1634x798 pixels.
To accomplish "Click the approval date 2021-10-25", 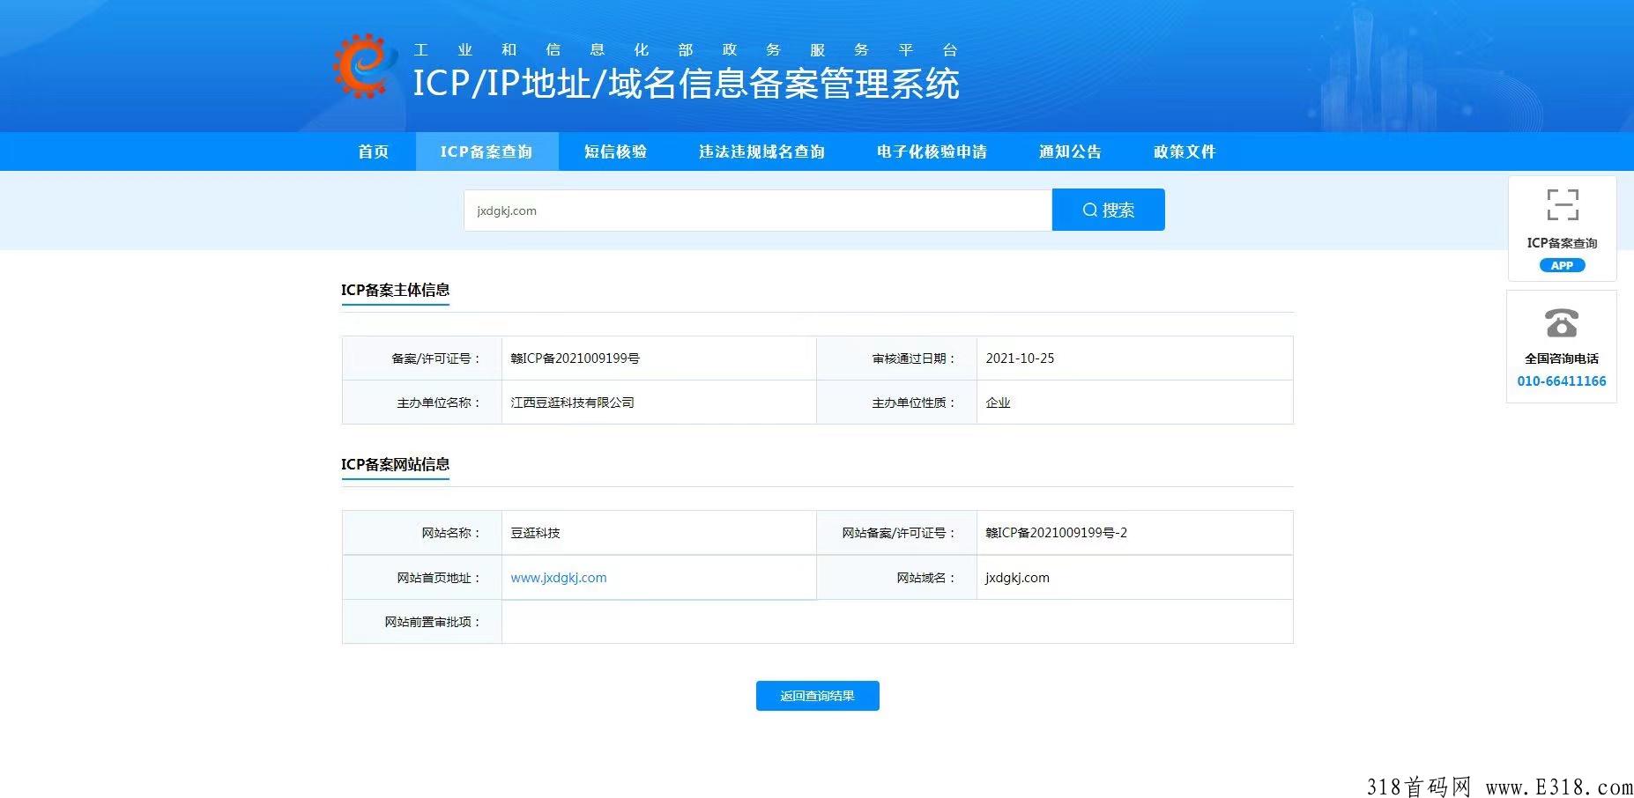I will point(1020,358).
